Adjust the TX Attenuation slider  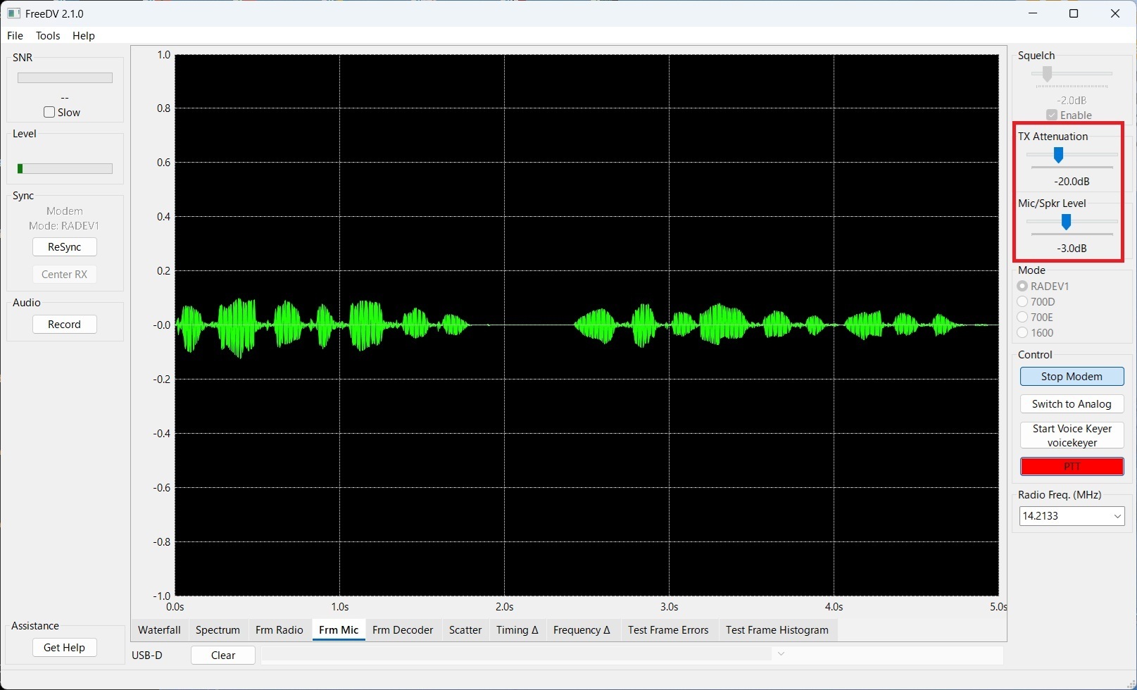(1057, 155)
